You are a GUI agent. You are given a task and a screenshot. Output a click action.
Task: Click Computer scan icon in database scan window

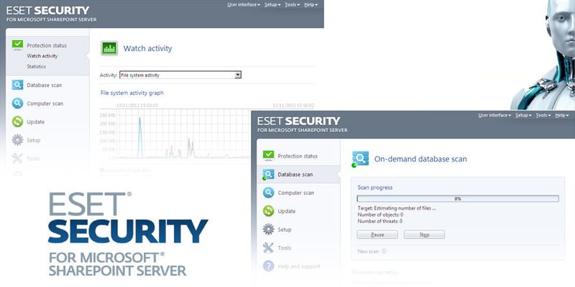pyautogui.click(x=268, y=192)
